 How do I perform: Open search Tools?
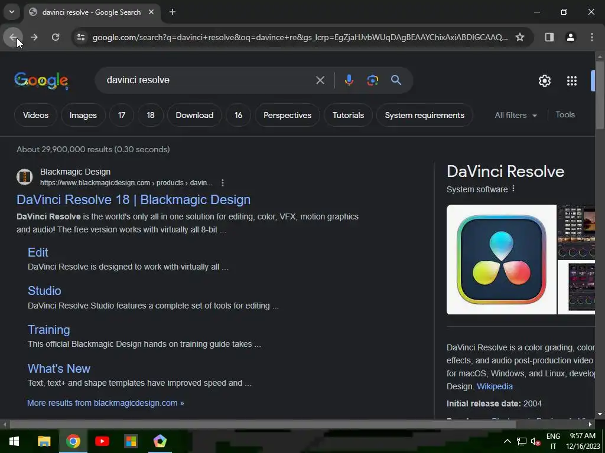(x=565, y=115)
